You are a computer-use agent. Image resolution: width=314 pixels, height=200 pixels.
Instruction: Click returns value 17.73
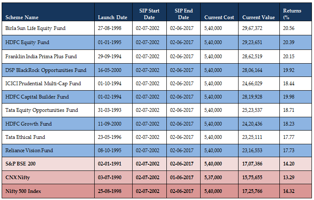tap(289, 150)
